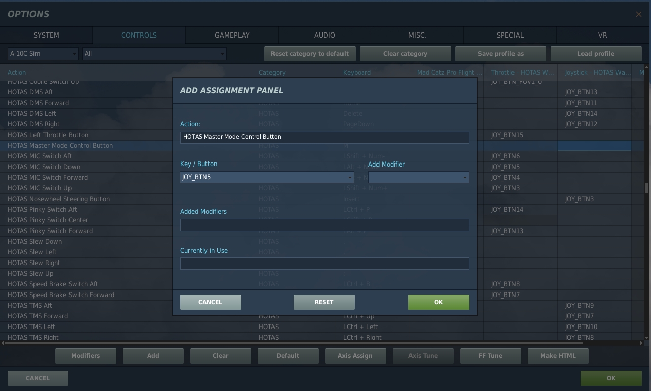The height and width of the screenshot is (391, 651).
Task: Click Save profile as button
Action: point(501,54)
